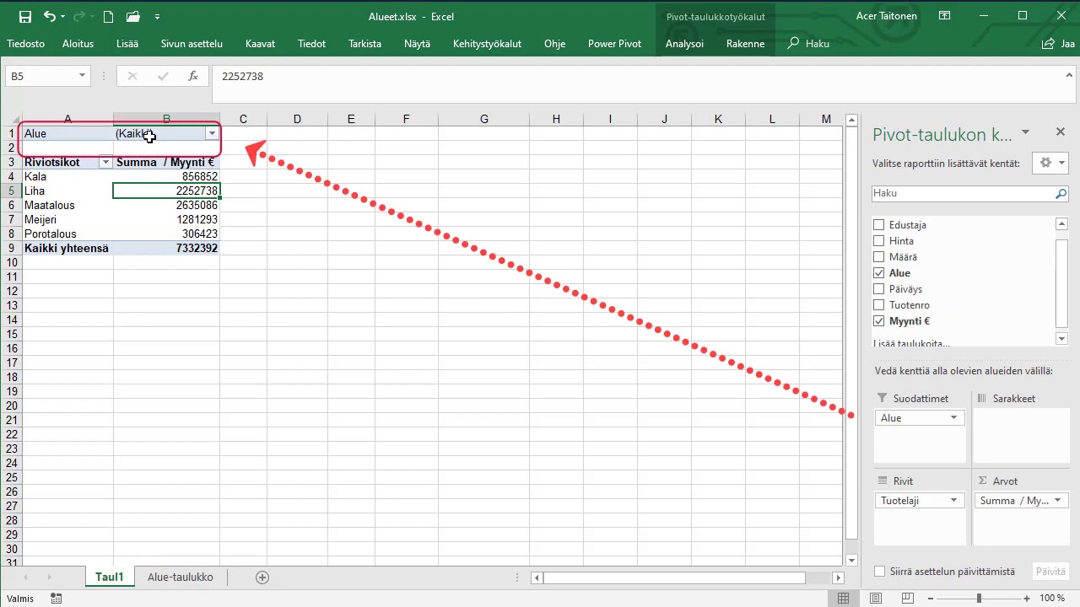
Task: Check the Määrä field checkbox
Action: [879, 257]
